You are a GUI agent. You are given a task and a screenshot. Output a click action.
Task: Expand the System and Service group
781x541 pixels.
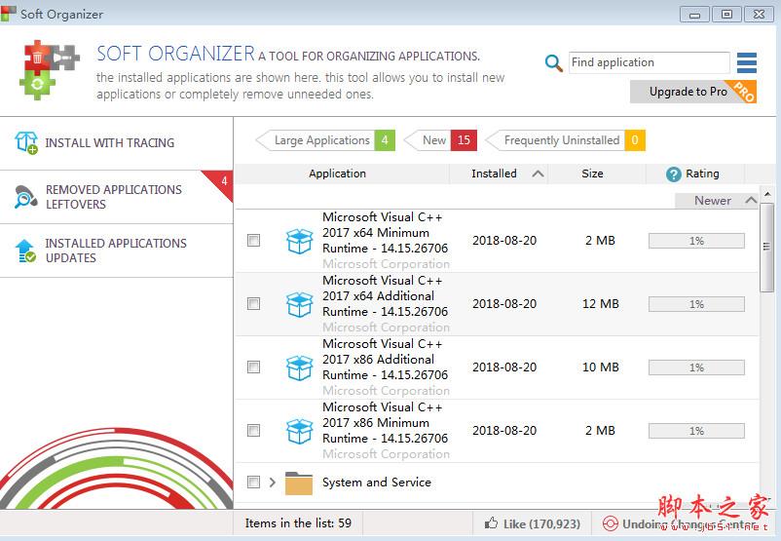pyautogui.click(x=272, y=483)
